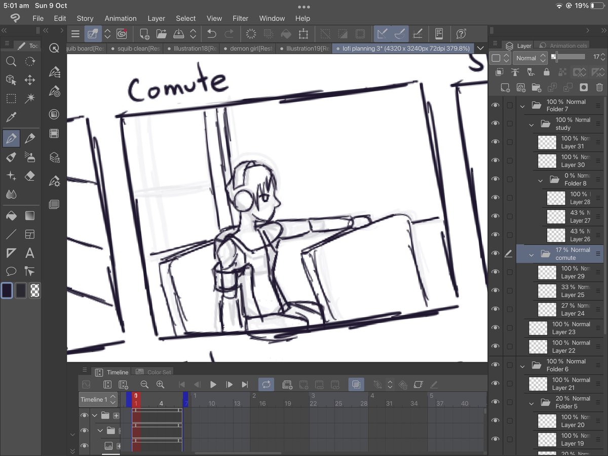Open the Story menu
608x456 pixels.
[x=85, y=18]
